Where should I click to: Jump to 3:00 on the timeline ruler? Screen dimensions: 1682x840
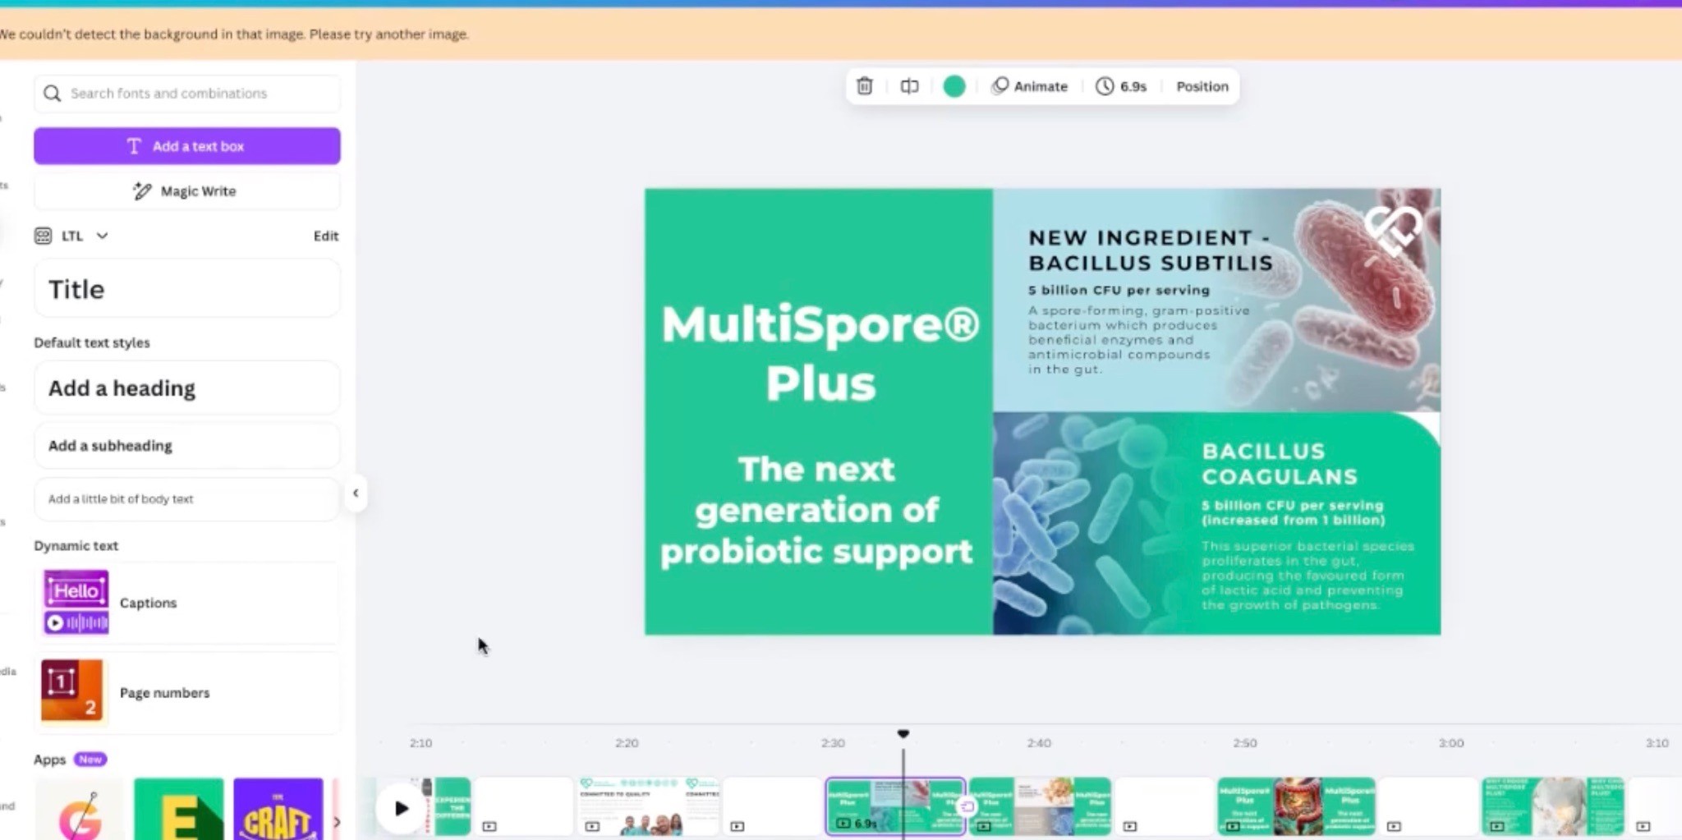click(x=1451, y=743)
